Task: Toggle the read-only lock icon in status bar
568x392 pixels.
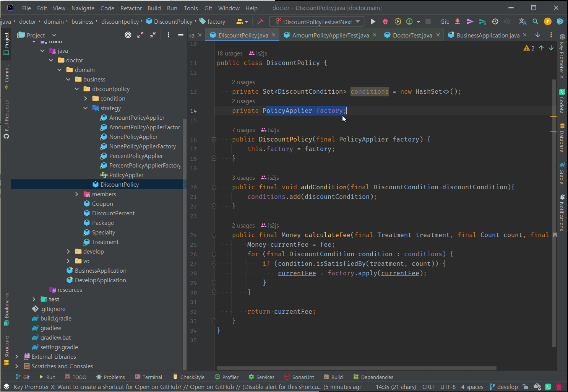Action: coord(525,387)
